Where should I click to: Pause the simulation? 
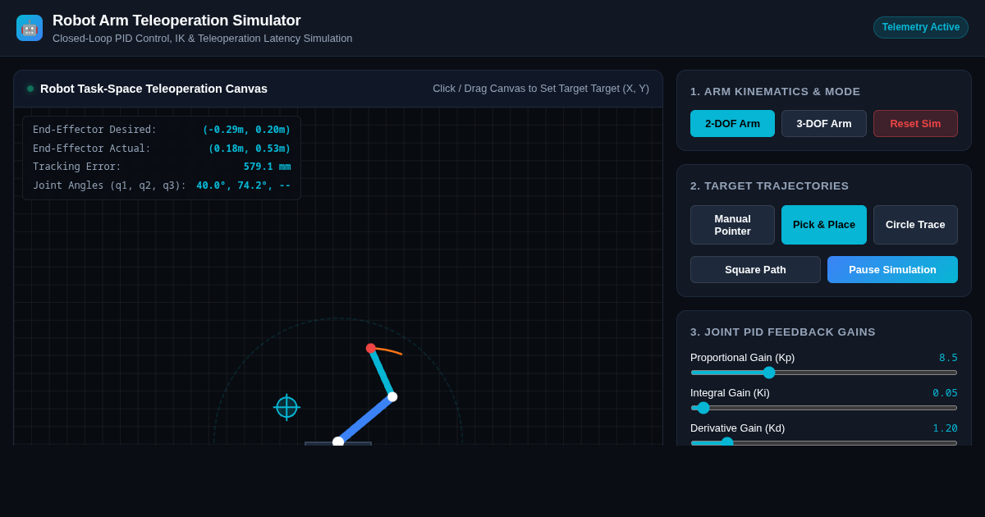click(892, 269)
